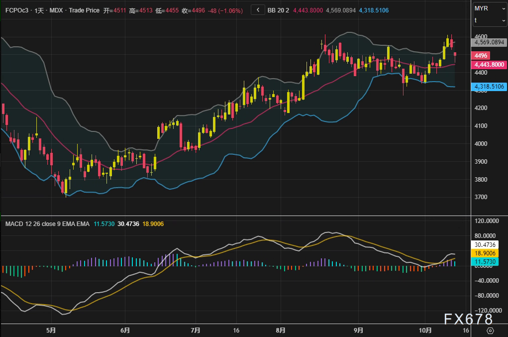Click the FX678 watermark logo

pyautogui.click(x=468, y=319)
